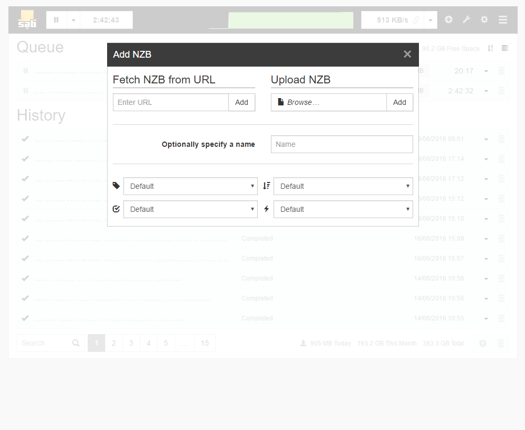The height and width of the screenshot is (430, 525).
Task: Go to history page 2
Action: click(114, 343)
